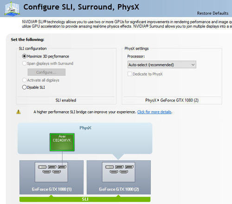Click the Configure... button

[x=46, y=72]
